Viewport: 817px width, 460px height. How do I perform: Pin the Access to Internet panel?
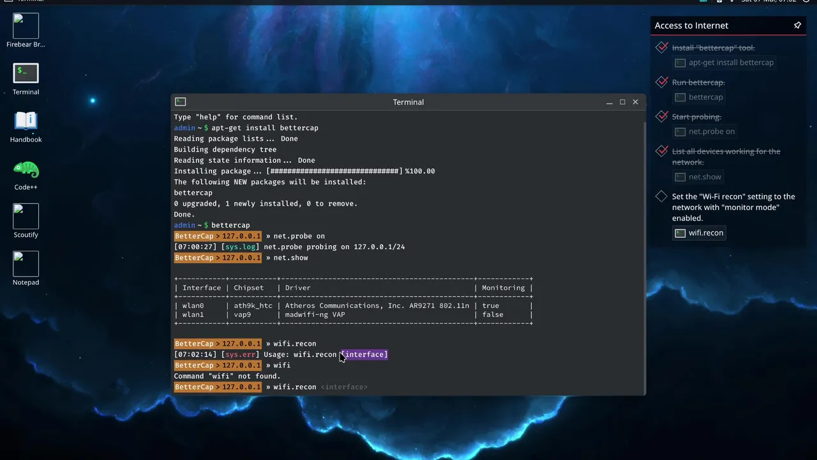pyautogui.click(x=797, y=26)
